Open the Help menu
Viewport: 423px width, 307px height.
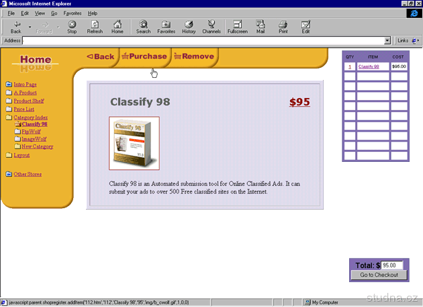pos(93,13)
